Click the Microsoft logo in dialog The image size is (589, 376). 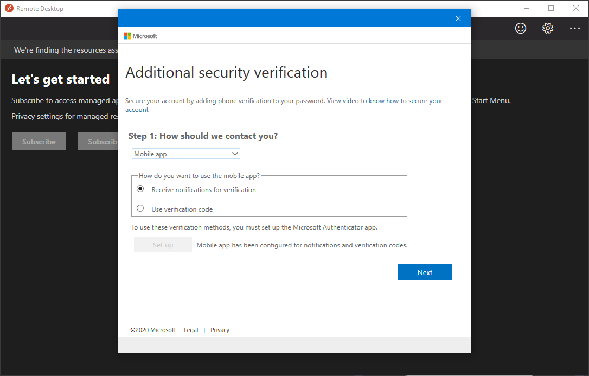140,36
